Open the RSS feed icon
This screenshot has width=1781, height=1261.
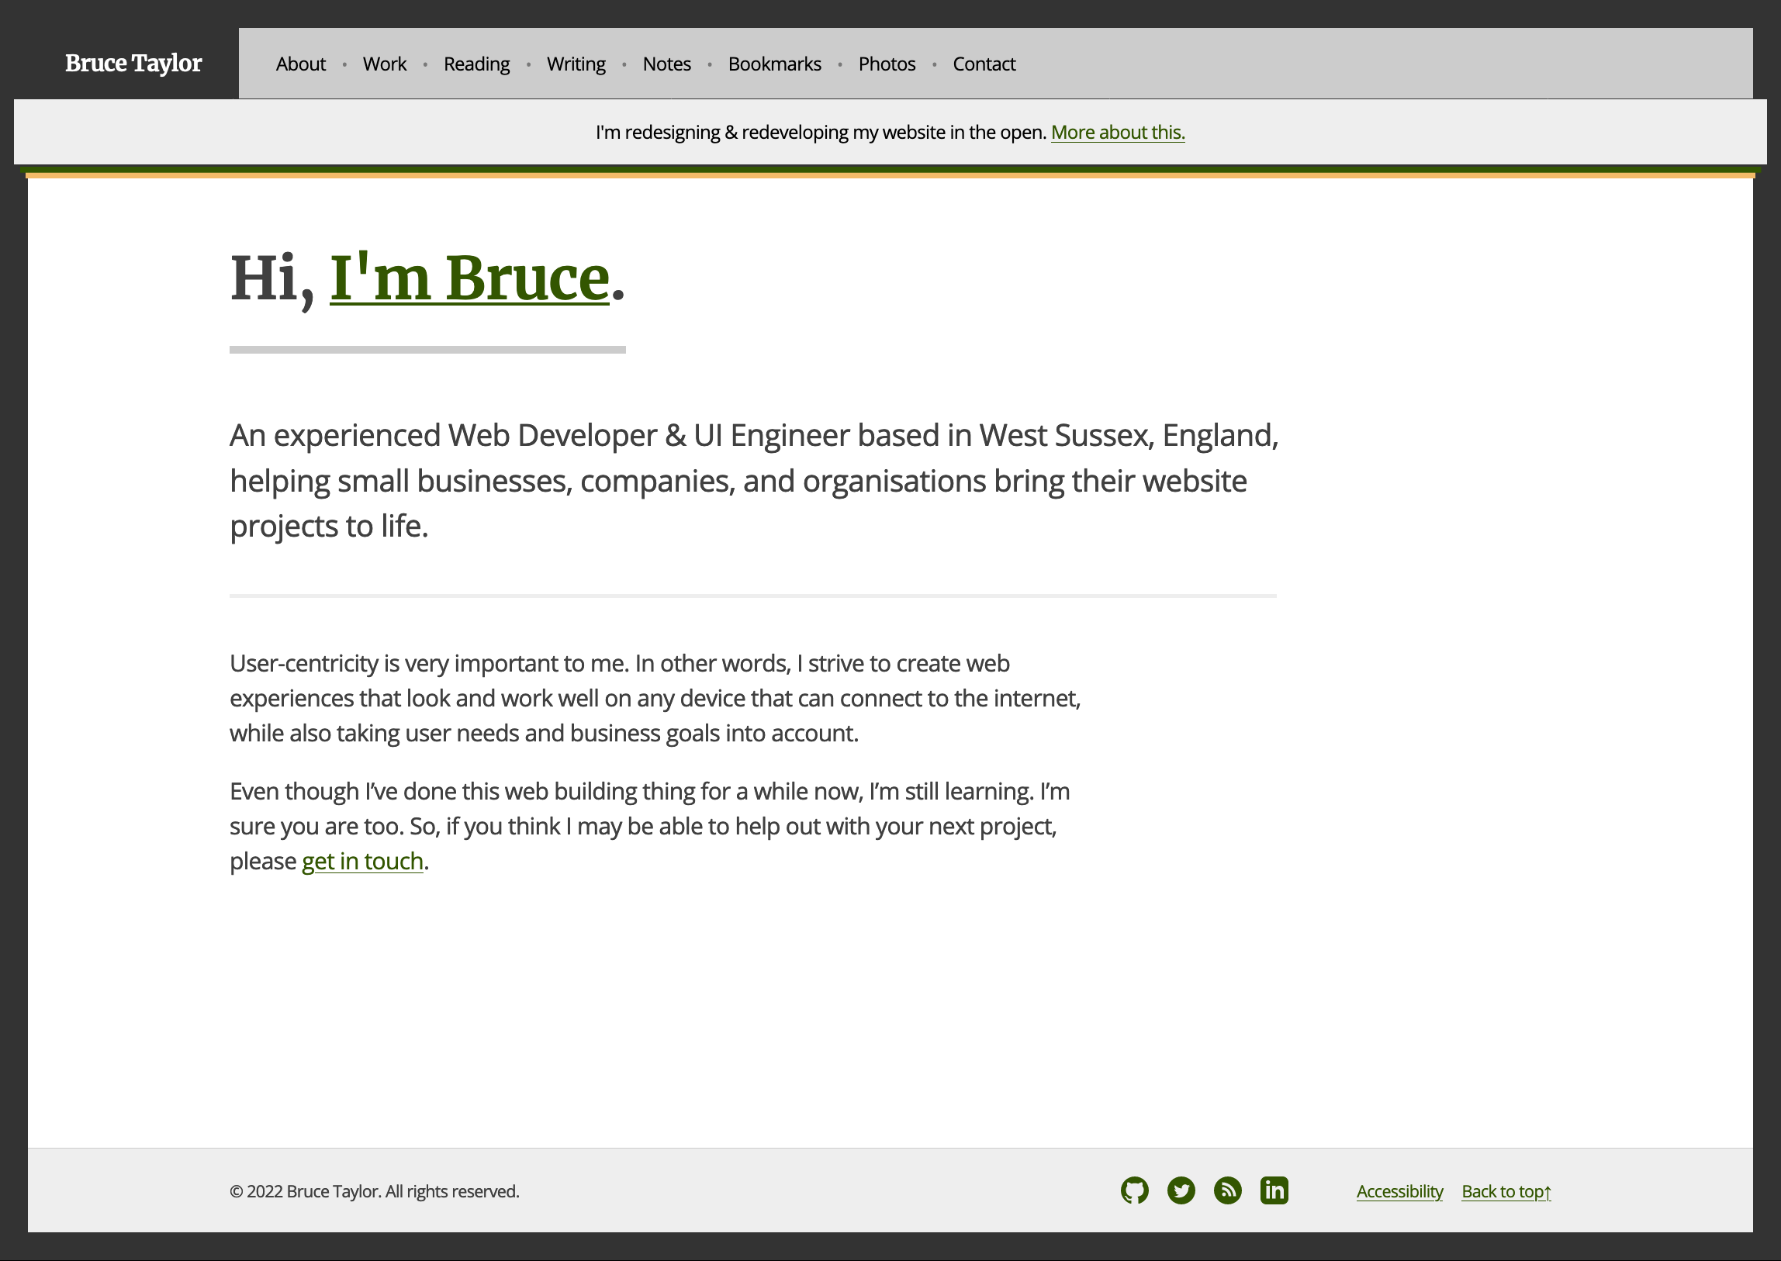(x=1227, y=1190)
